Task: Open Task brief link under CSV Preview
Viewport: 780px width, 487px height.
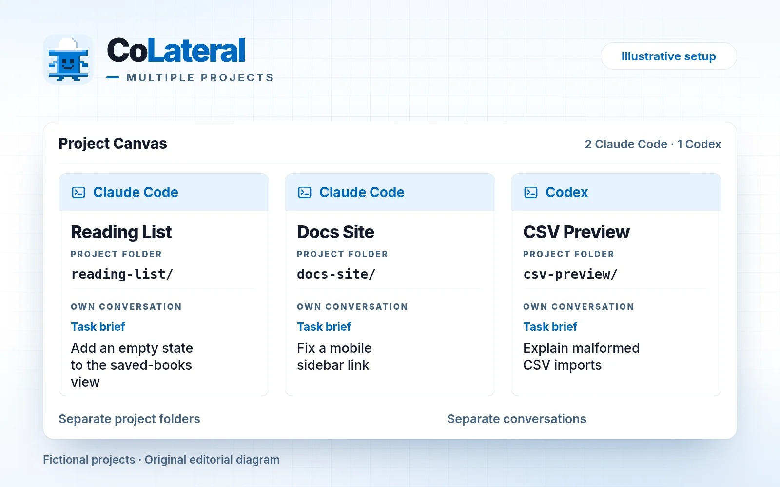Action: [550, 327]
